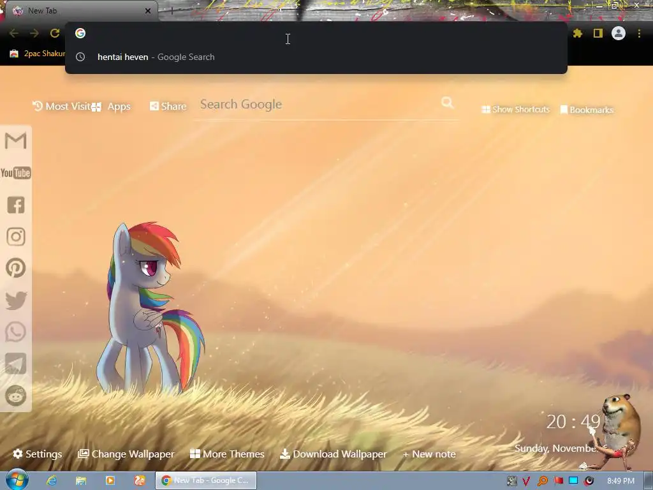
Task: Open Twitter bird icon in sidebar
Action: (16, 301)
